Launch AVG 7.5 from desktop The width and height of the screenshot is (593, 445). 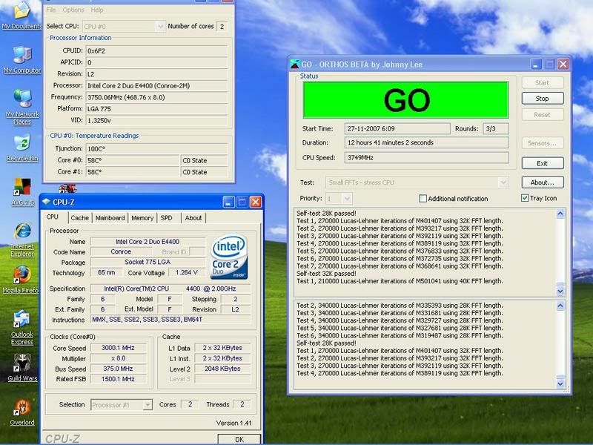point(22,191)
